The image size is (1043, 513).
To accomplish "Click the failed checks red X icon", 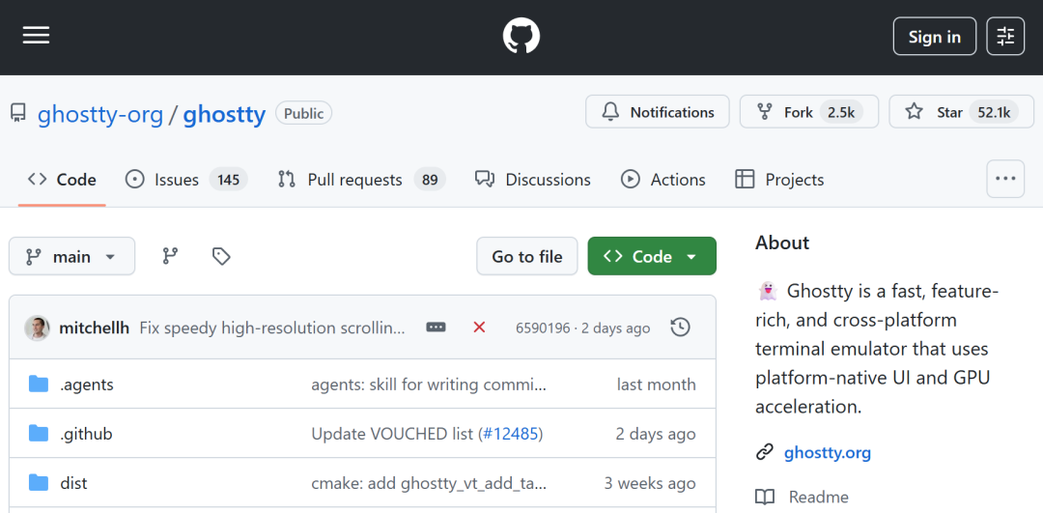I will click(479, 328).
